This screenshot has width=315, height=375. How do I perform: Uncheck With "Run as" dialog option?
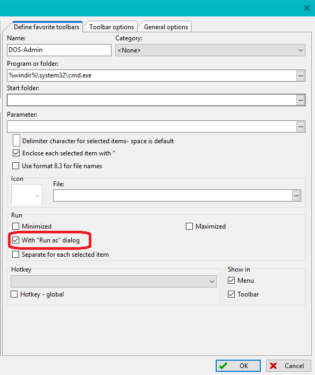(x=15, y=240)
